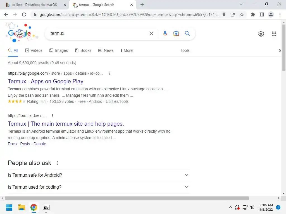Screen dimensions: 286x214
Task: Open options for termux.dev result
Action: click(x=52, y=116)
